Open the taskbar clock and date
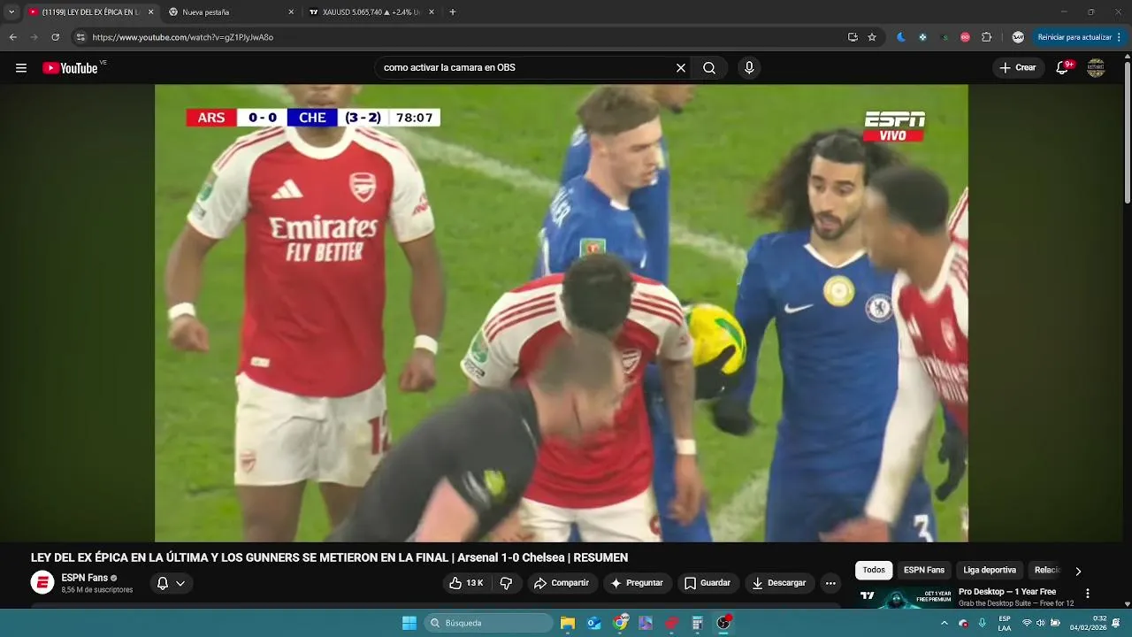This screenshot has width=1132, height=637. click(x=1089, y=623)
